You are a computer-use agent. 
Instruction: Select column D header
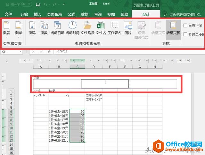(94, 67)
